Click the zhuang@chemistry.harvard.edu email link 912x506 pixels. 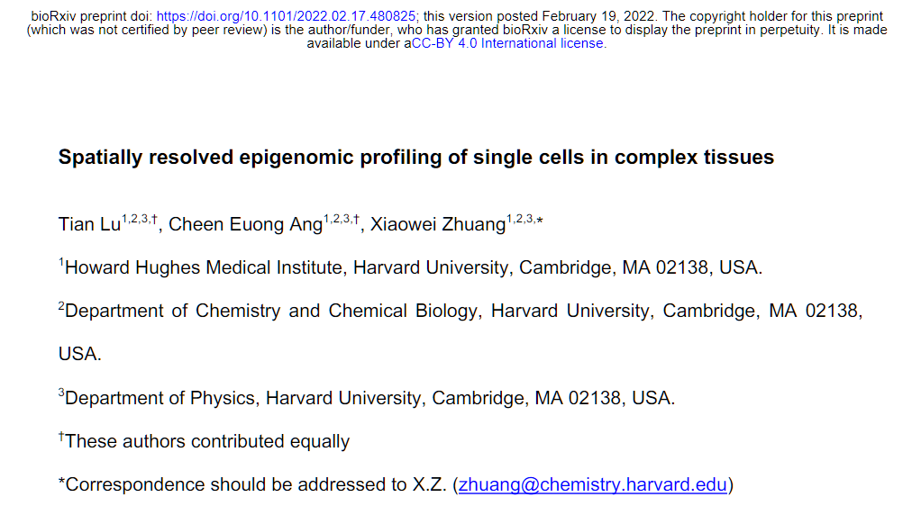[593, 484]
